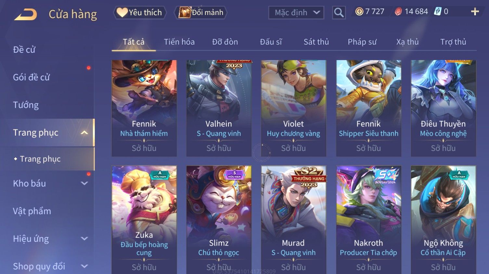The width and height of the screenshot is (489, 274).
Task: Switch to the Pháp sư tab
Action: [x=362, y=42]
